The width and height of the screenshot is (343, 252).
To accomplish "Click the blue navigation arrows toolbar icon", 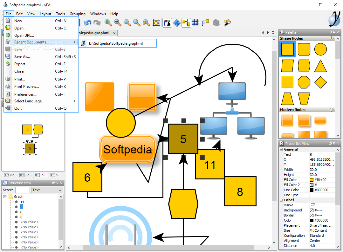I will (x=177, y=23).
